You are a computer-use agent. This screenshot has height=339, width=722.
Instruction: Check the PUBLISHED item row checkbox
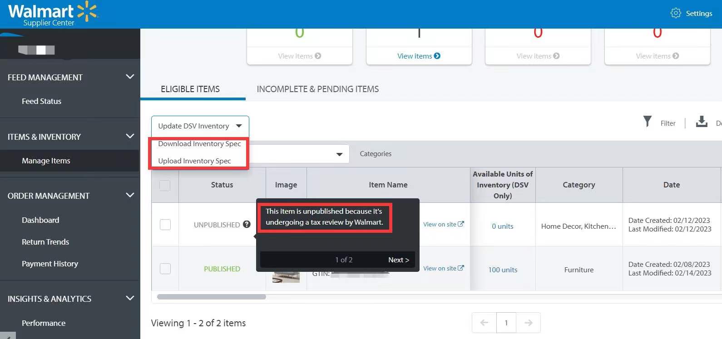165,269
